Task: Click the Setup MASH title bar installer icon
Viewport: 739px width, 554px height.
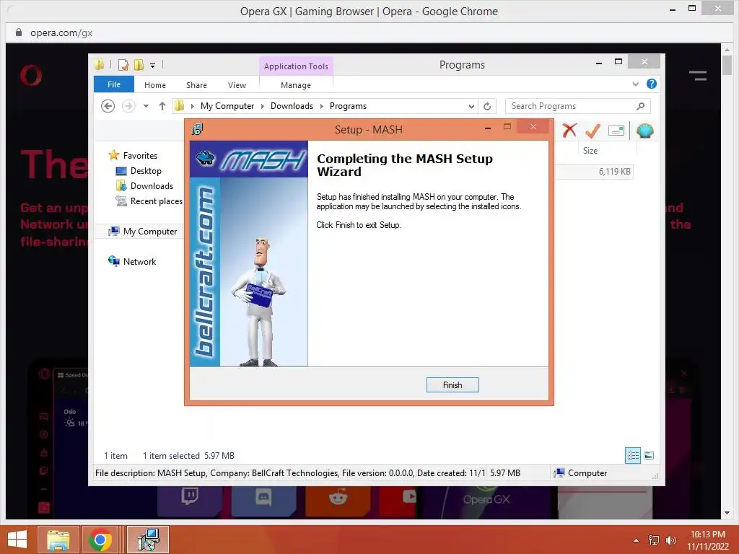Action: click(197, 129)
